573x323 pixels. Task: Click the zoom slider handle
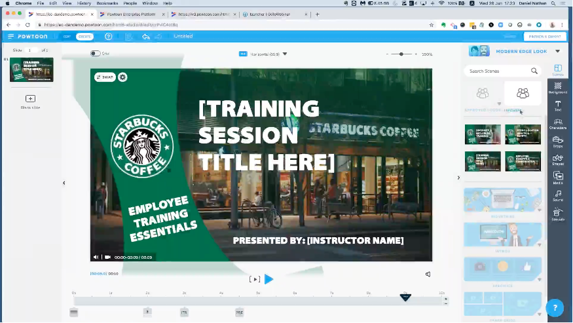(401, 54)
